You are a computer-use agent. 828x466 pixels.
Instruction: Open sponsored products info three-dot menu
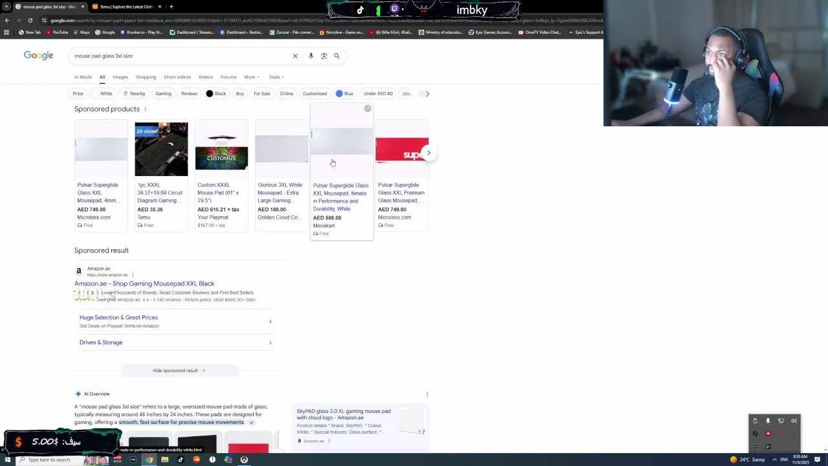tap(145, 109)
